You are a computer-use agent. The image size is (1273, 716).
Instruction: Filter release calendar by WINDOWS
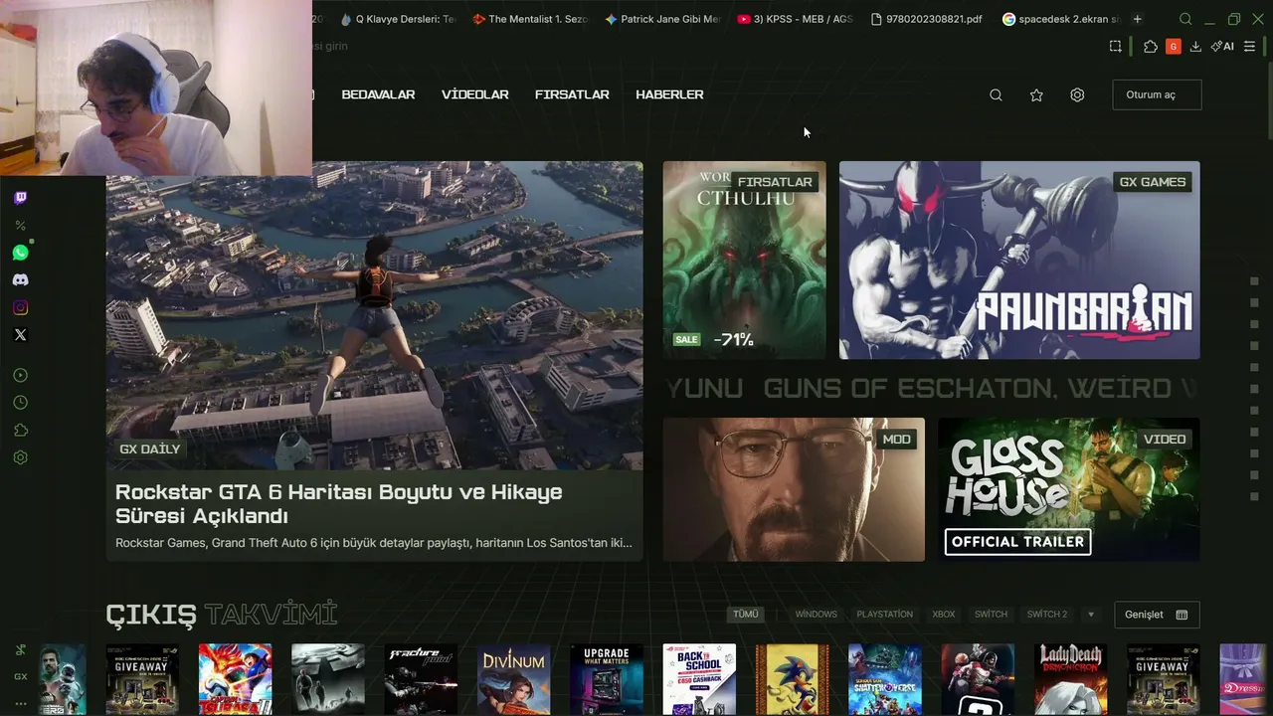pyautogui.click(x=816, y=615)
